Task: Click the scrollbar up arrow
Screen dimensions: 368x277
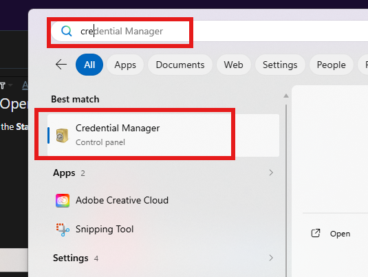Action: click(286, 96)
